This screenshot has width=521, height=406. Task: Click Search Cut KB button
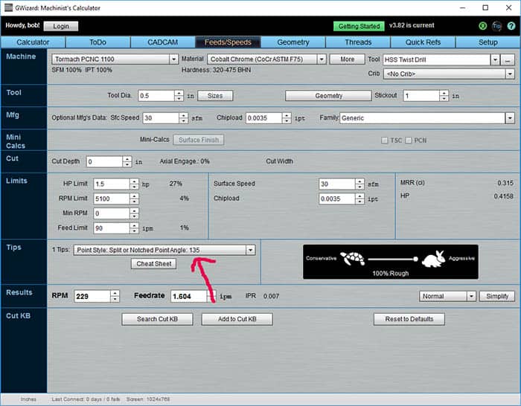point(157,319)
